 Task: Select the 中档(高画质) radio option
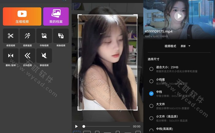152,131
